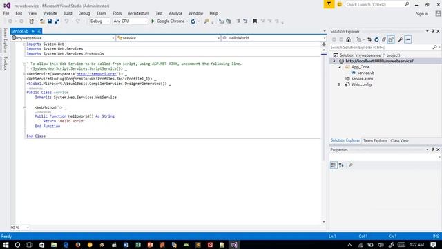Image resolution: width=442 pixels, height=249 pixels.
Task: Click the feedback smiley icon
Action: pos(340,4)
